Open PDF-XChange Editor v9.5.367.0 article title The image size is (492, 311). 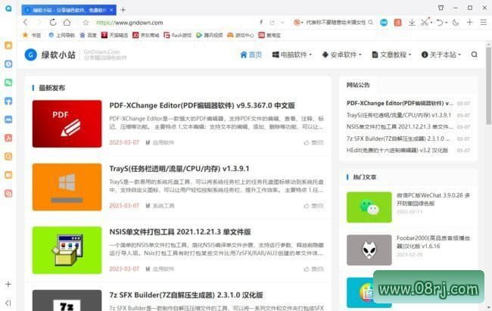click(x=202, y=105)
